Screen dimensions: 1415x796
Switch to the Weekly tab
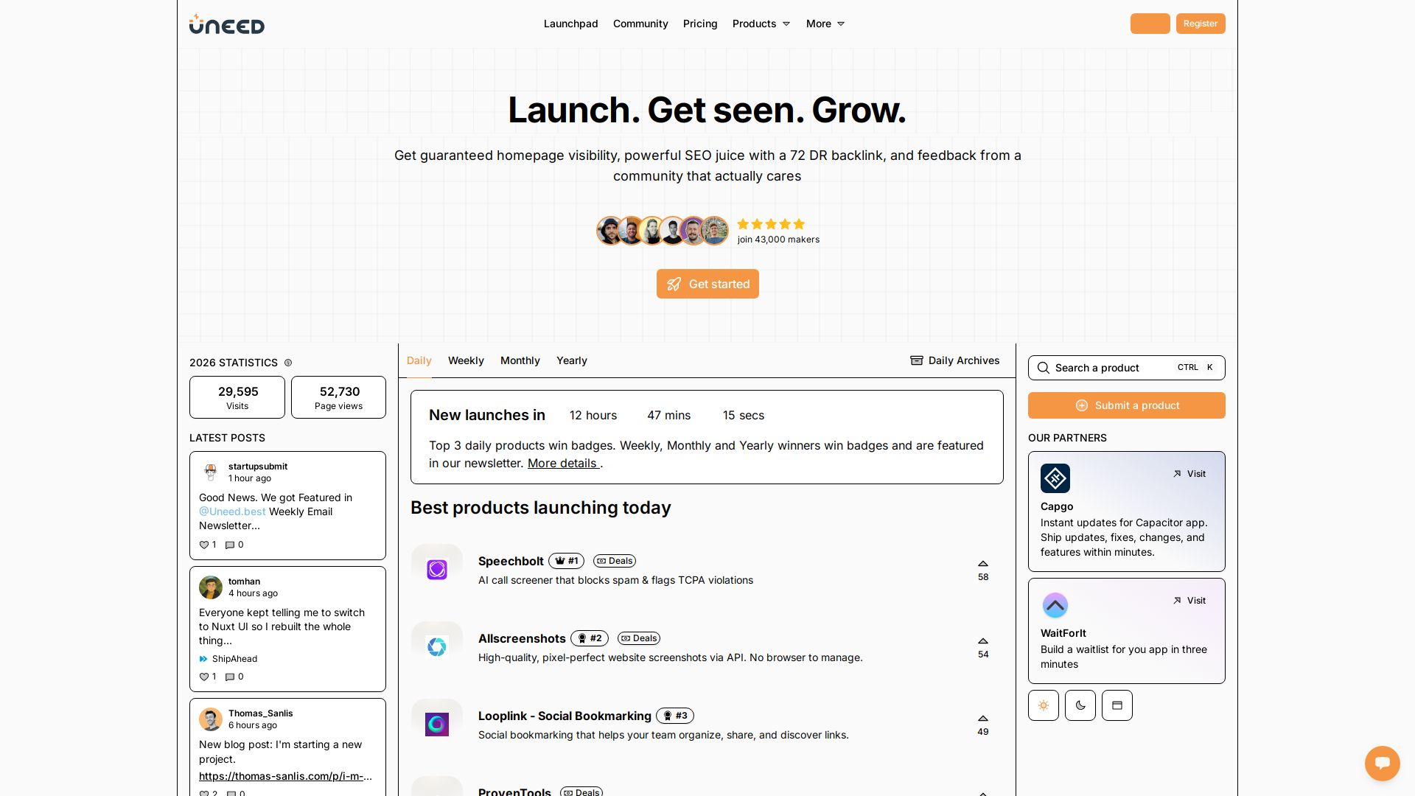(x=466, y=360)
